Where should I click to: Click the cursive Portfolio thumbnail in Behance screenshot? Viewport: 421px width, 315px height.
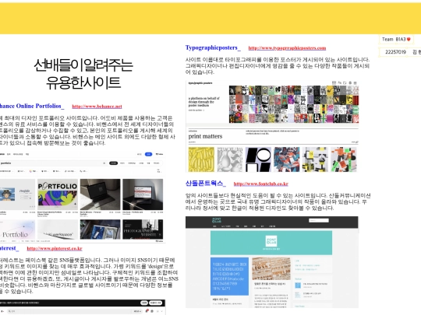tap(17, 229)
